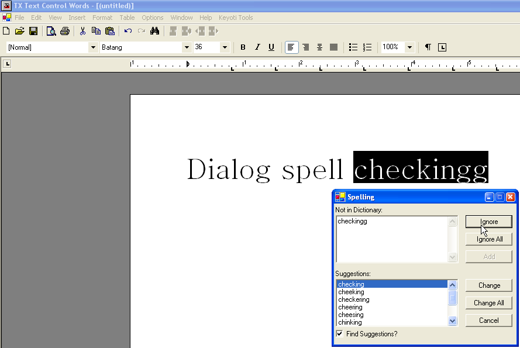
Task: Open the Window menu
Action: [181, 18]
